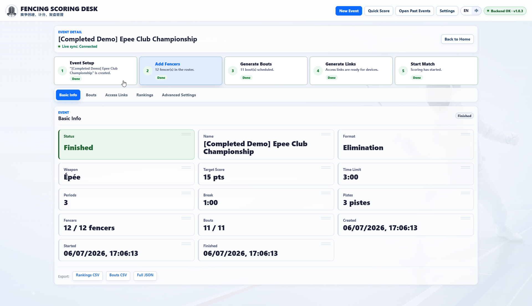Switch language to Chinese 中

(476, 11)
